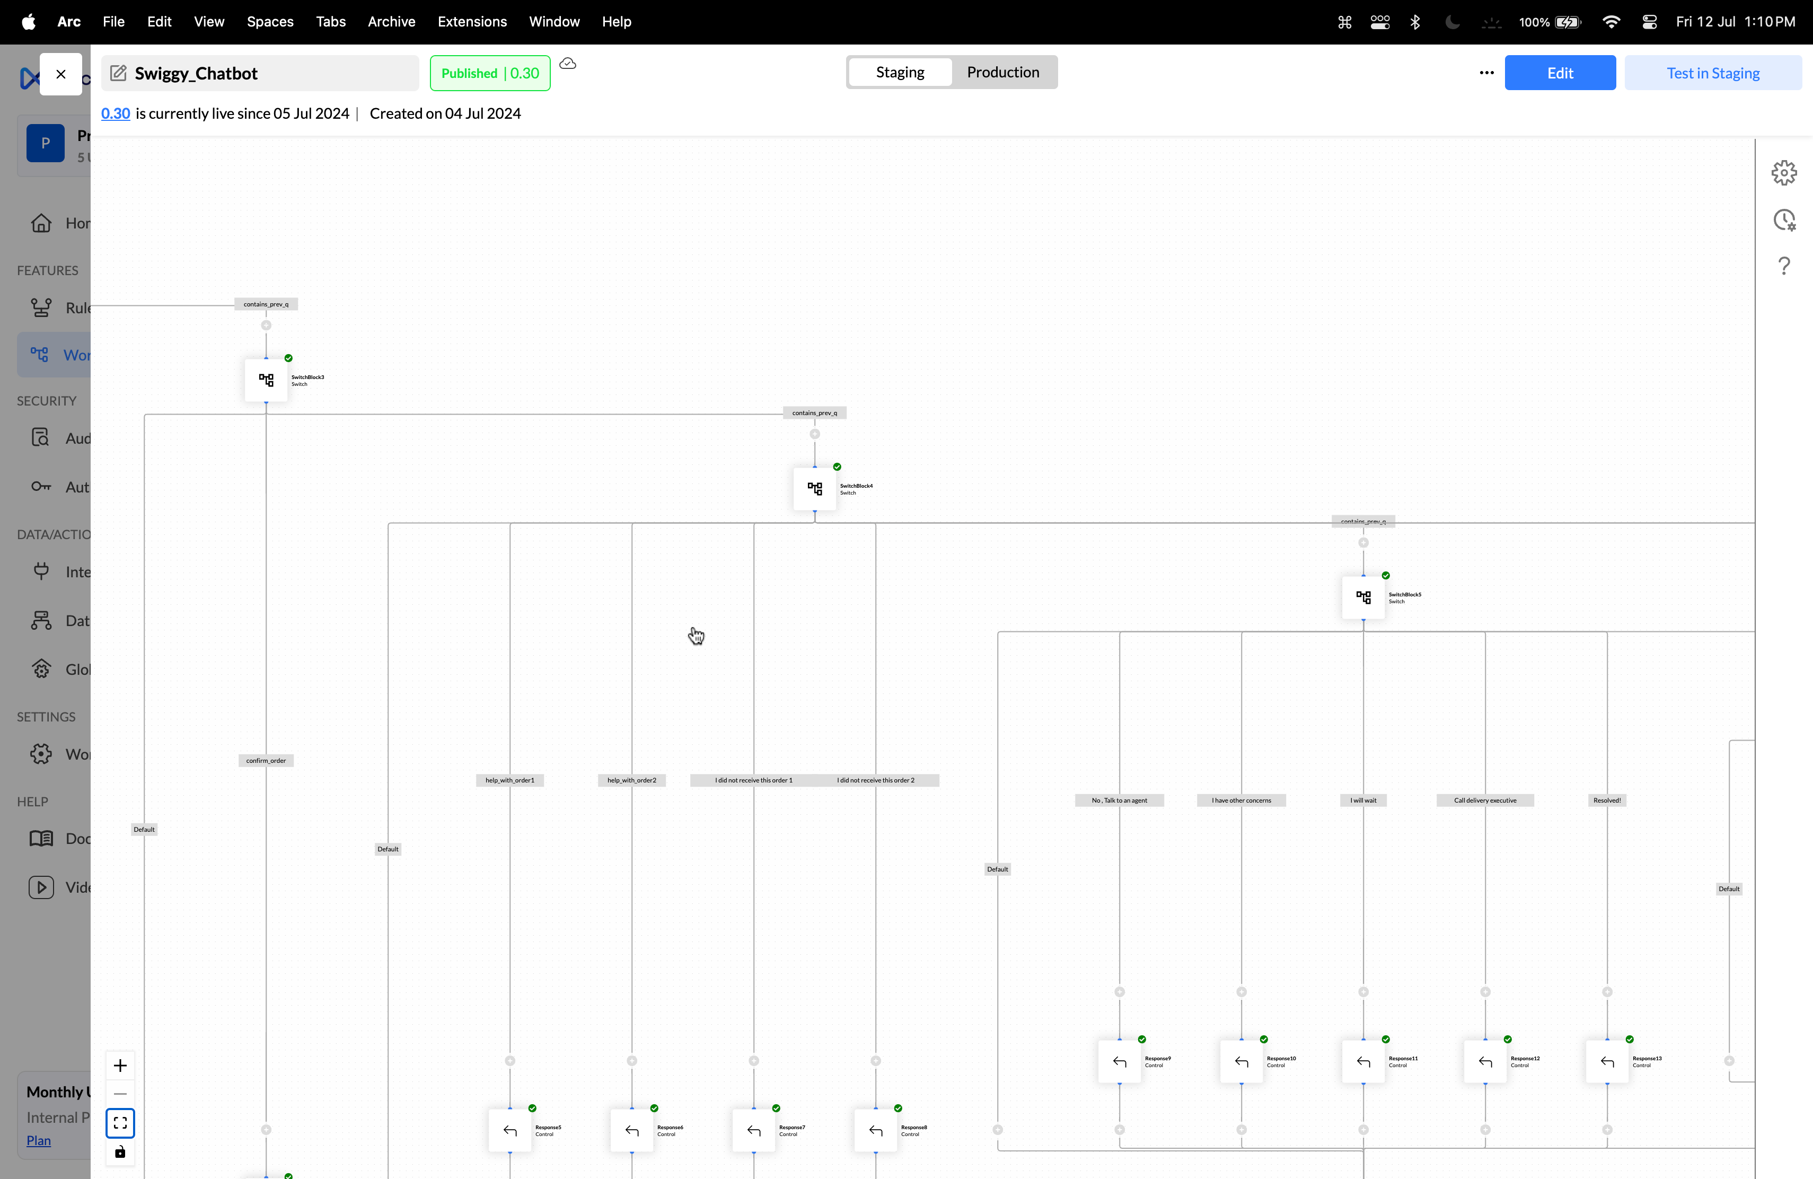
Task: Select the SwitchBlock4 node
Action: [x=814, y=489]
